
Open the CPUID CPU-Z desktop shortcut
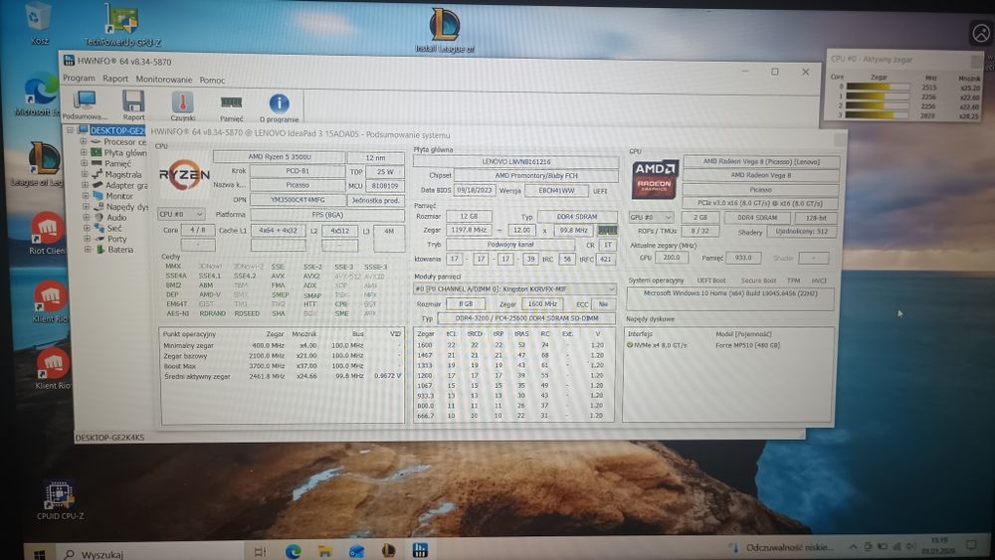coord(59,500)
